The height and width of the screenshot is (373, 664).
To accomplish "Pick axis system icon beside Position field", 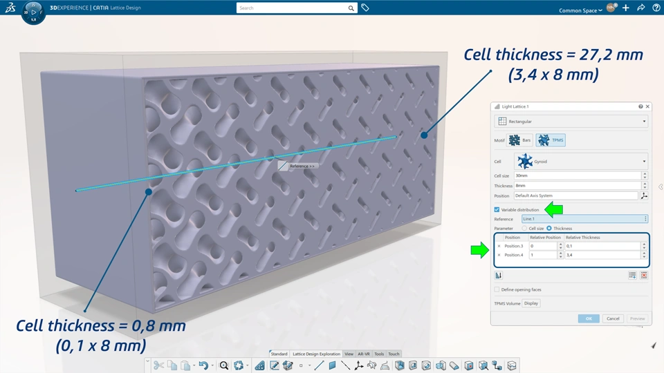I will coord(644,195).
